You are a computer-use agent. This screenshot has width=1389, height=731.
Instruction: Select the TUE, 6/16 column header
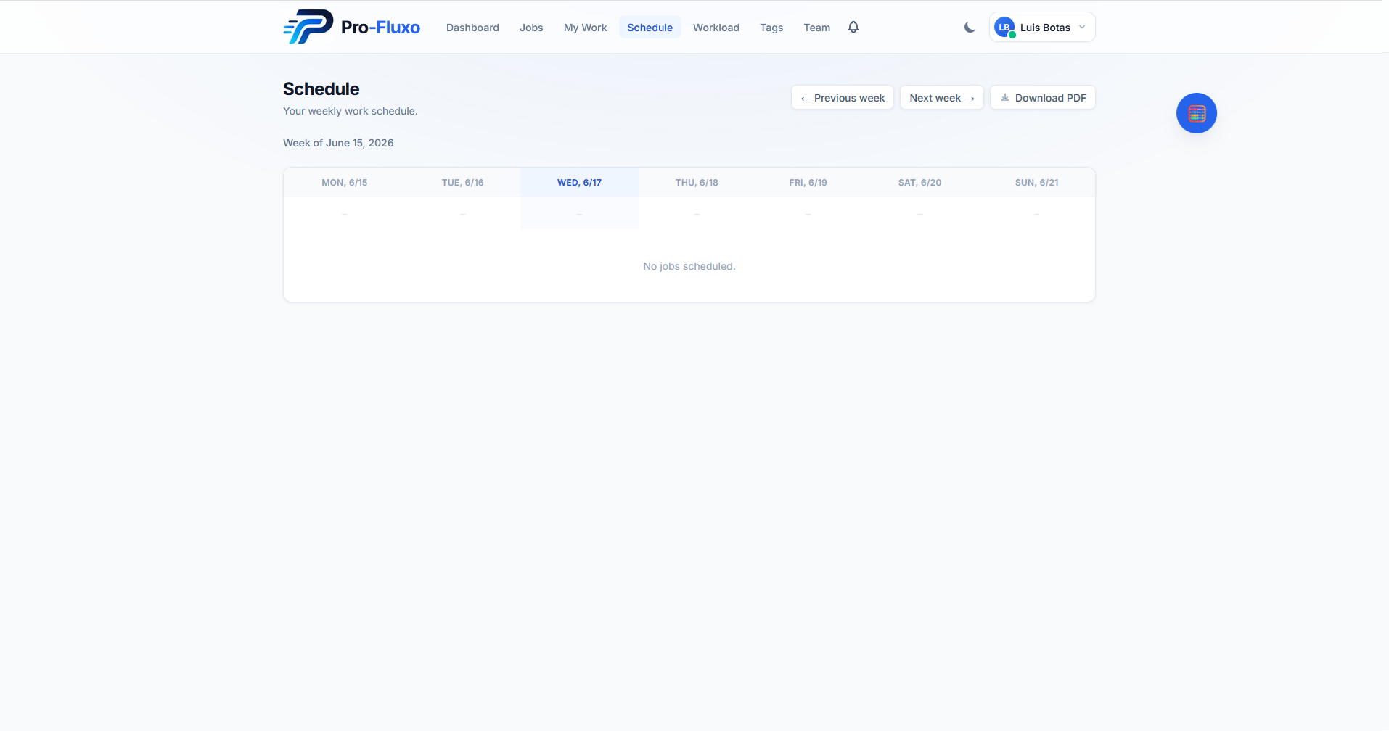(463, 183)
